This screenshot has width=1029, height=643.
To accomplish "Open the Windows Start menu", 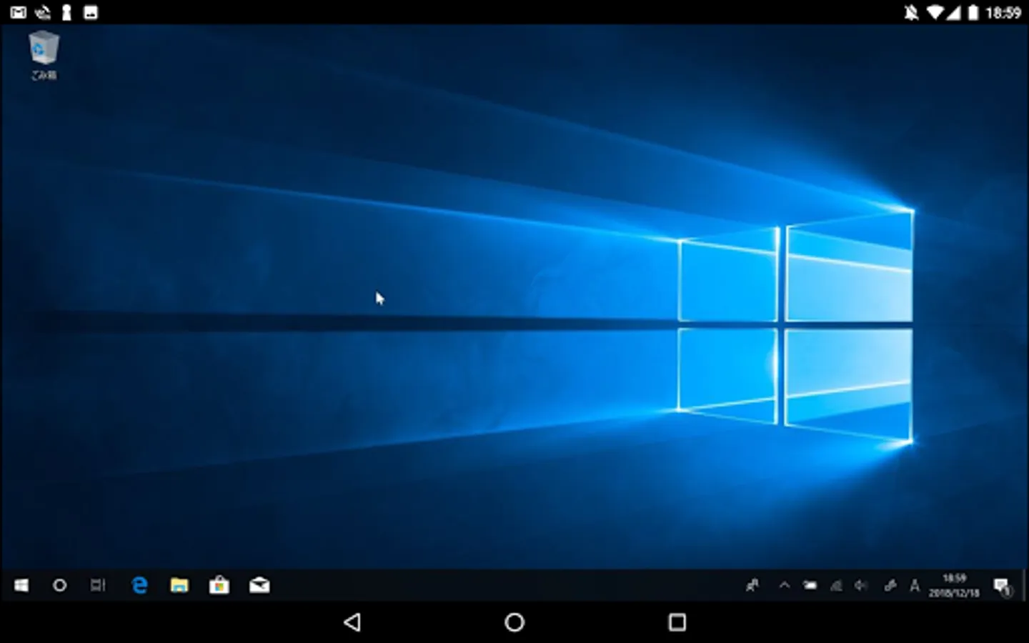I will click(21, 586).
